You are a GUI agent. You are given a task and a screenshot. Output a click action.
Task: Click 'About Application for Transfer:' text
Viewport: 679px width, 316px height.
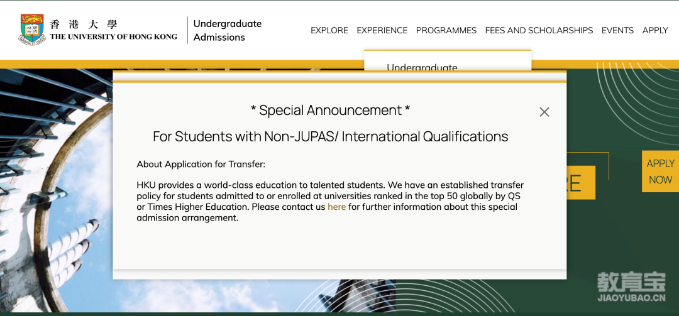[201, 165]
